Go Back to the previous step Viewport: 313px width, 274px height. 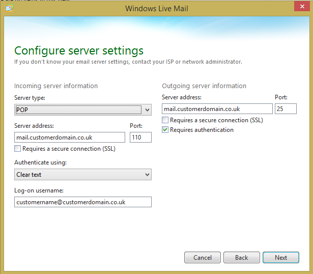[241, 258]
